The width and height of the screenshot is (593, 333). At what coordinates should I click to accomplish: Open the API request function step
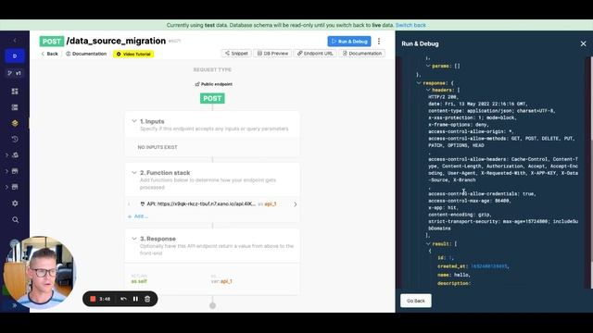tap(212, 203)
